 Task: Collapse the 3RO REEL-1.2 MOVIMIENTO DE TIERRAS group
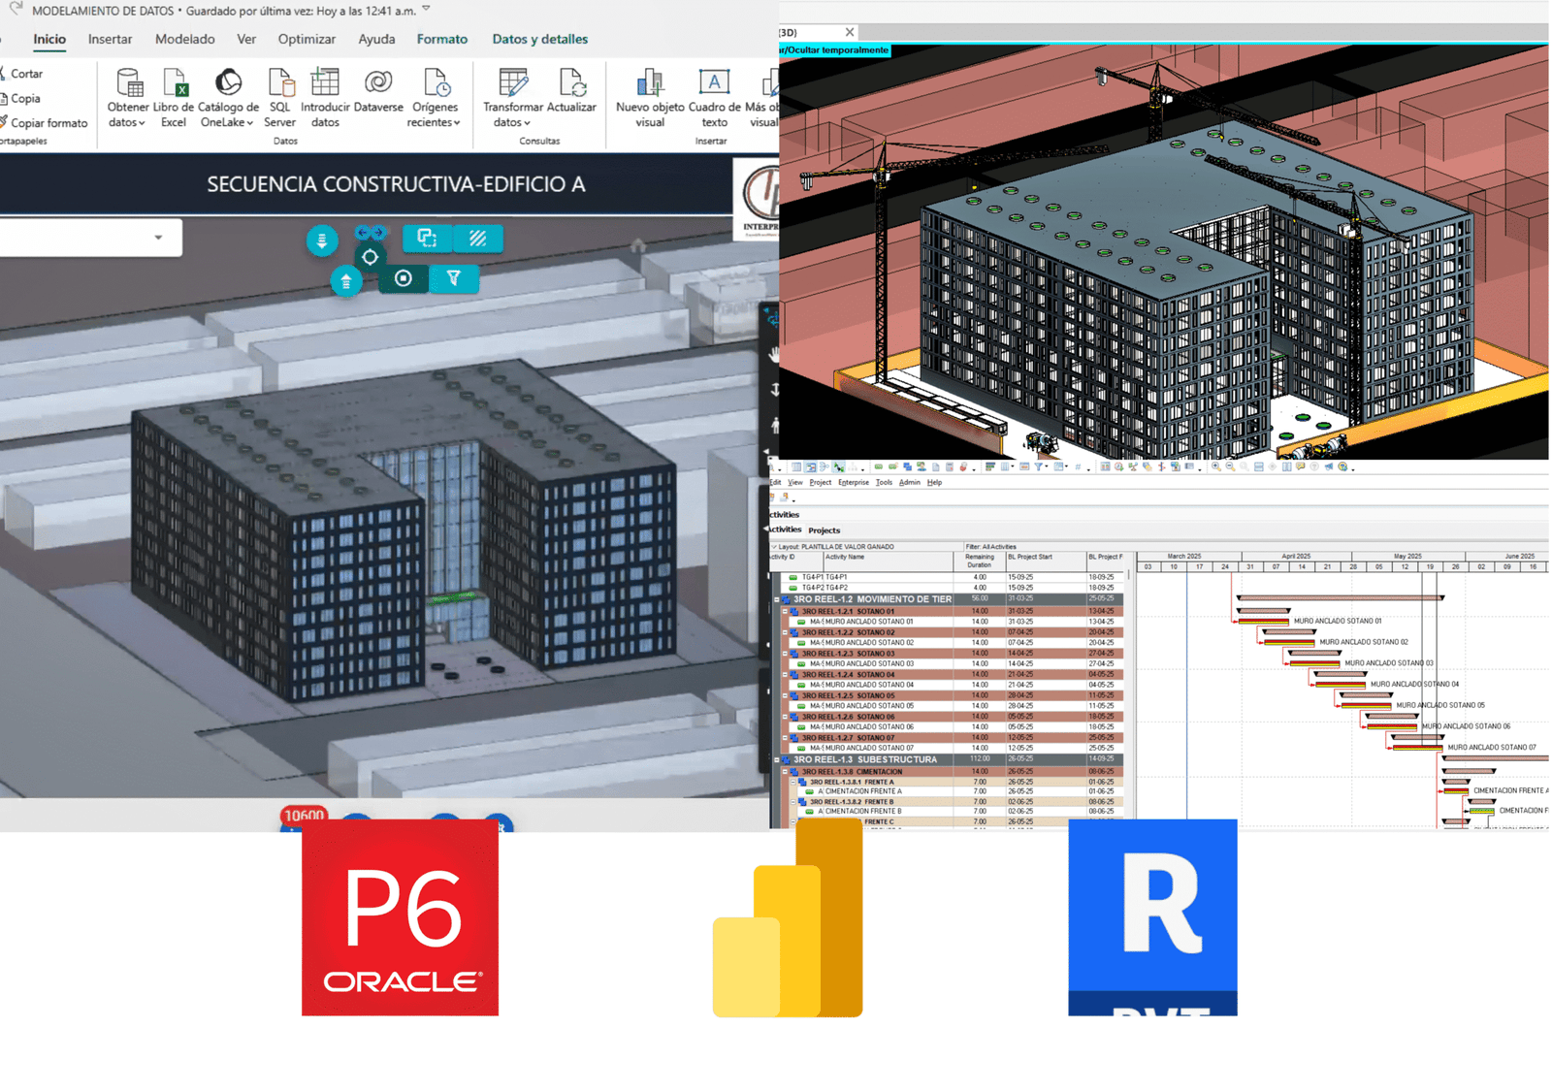[x=776, y=599]
